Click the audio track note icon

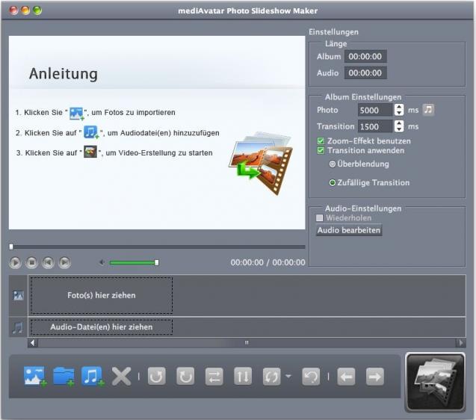[x=18, y=327]
